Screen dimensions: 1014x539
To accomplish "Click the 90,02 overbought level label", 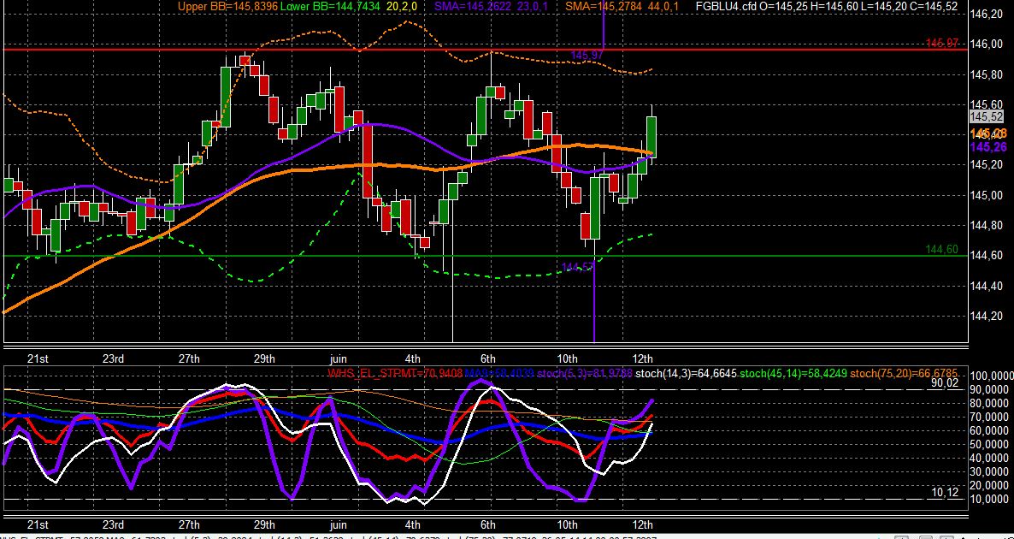I will pyautogui.click(x=945, y=383).
